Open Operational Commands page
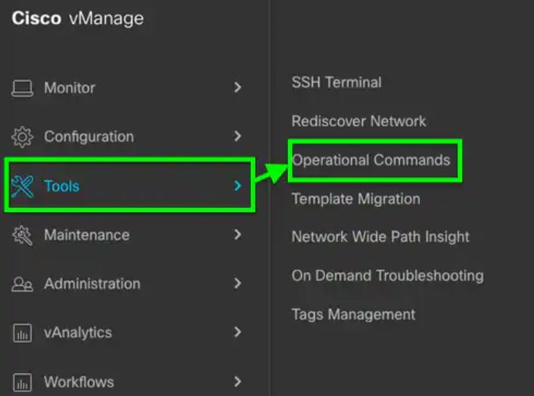Screen dimensions: 534x396 tap(371, 160)
